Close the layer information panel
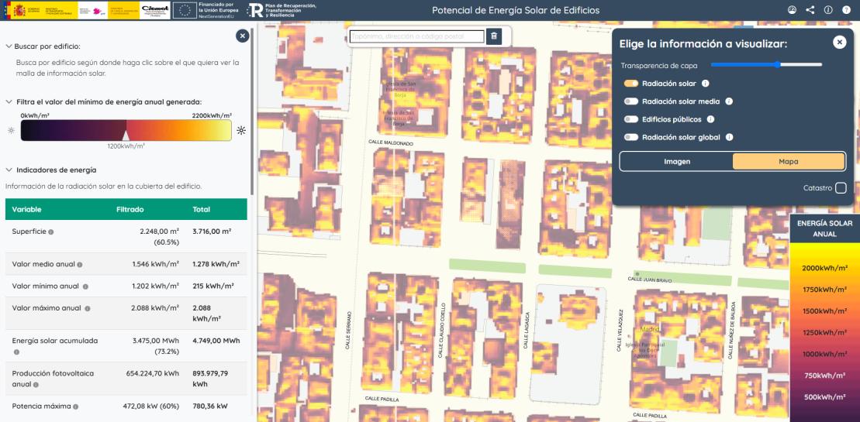Viewport: 860px width, 422px height. 840,43
